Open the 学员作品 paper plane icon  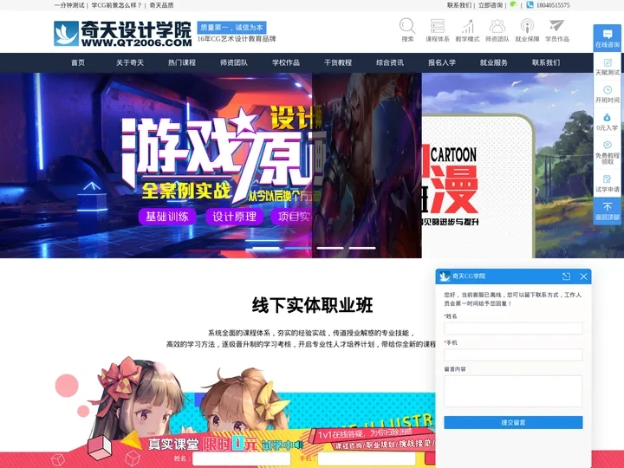pos(556,25)
